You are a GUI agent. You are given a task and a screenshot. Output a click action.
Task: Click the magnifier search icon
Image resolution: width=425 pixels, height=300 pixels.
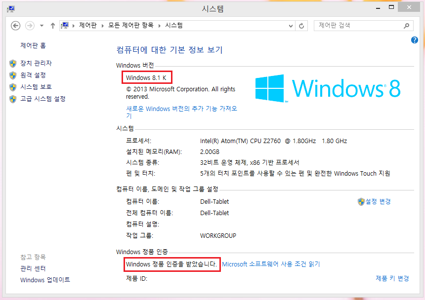406,26
